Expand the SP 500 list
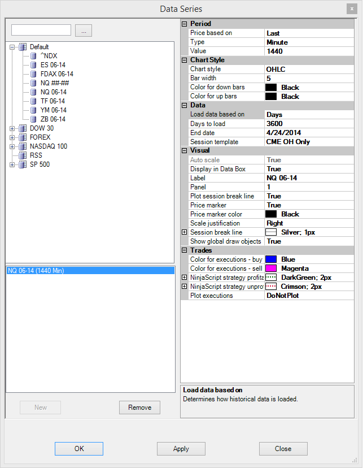The width and height of the screenshot is (363, 468). pyautogui.click(x=12, y=164)
